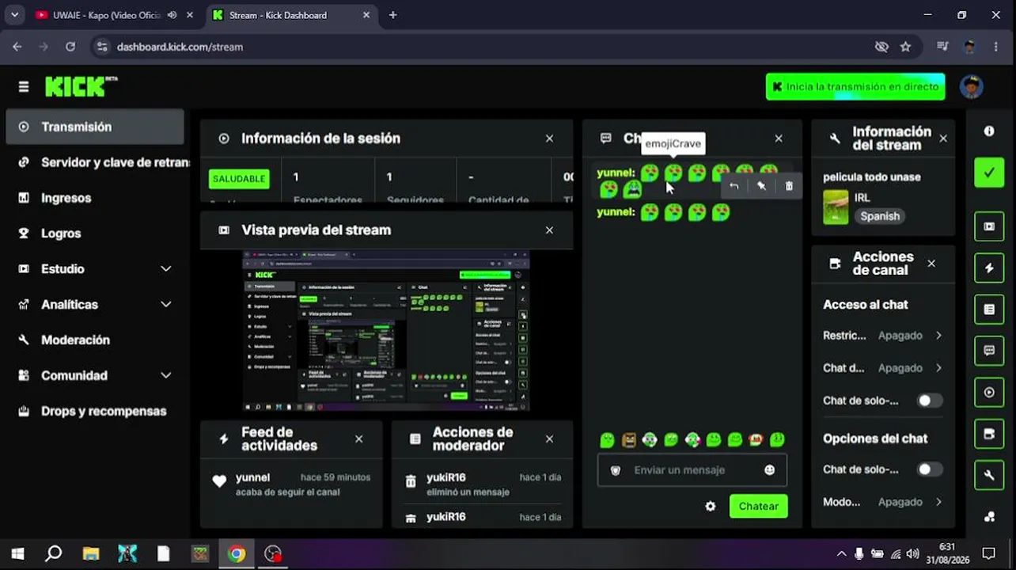Delete the hovered chat message with trash icon
Image resolution: width=1016 pixels, height=570 pixels.
click(789, 186)
